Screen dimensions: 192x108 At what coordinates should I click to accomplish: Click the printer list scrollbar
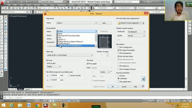coord(96,40)
